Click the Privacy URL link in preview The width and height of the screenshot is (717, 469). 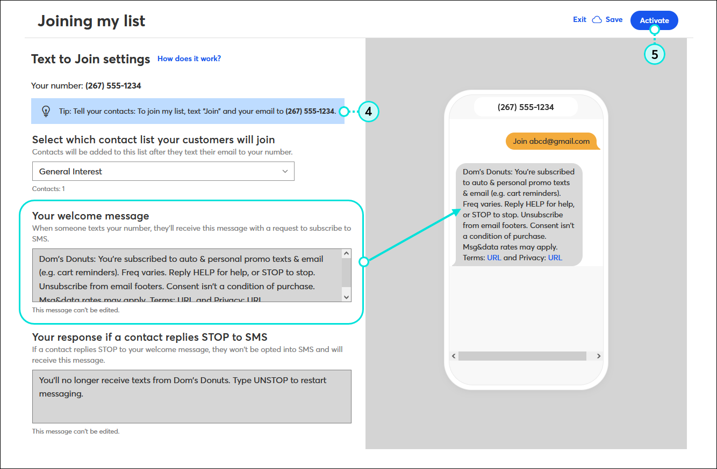tap(555, 258)
